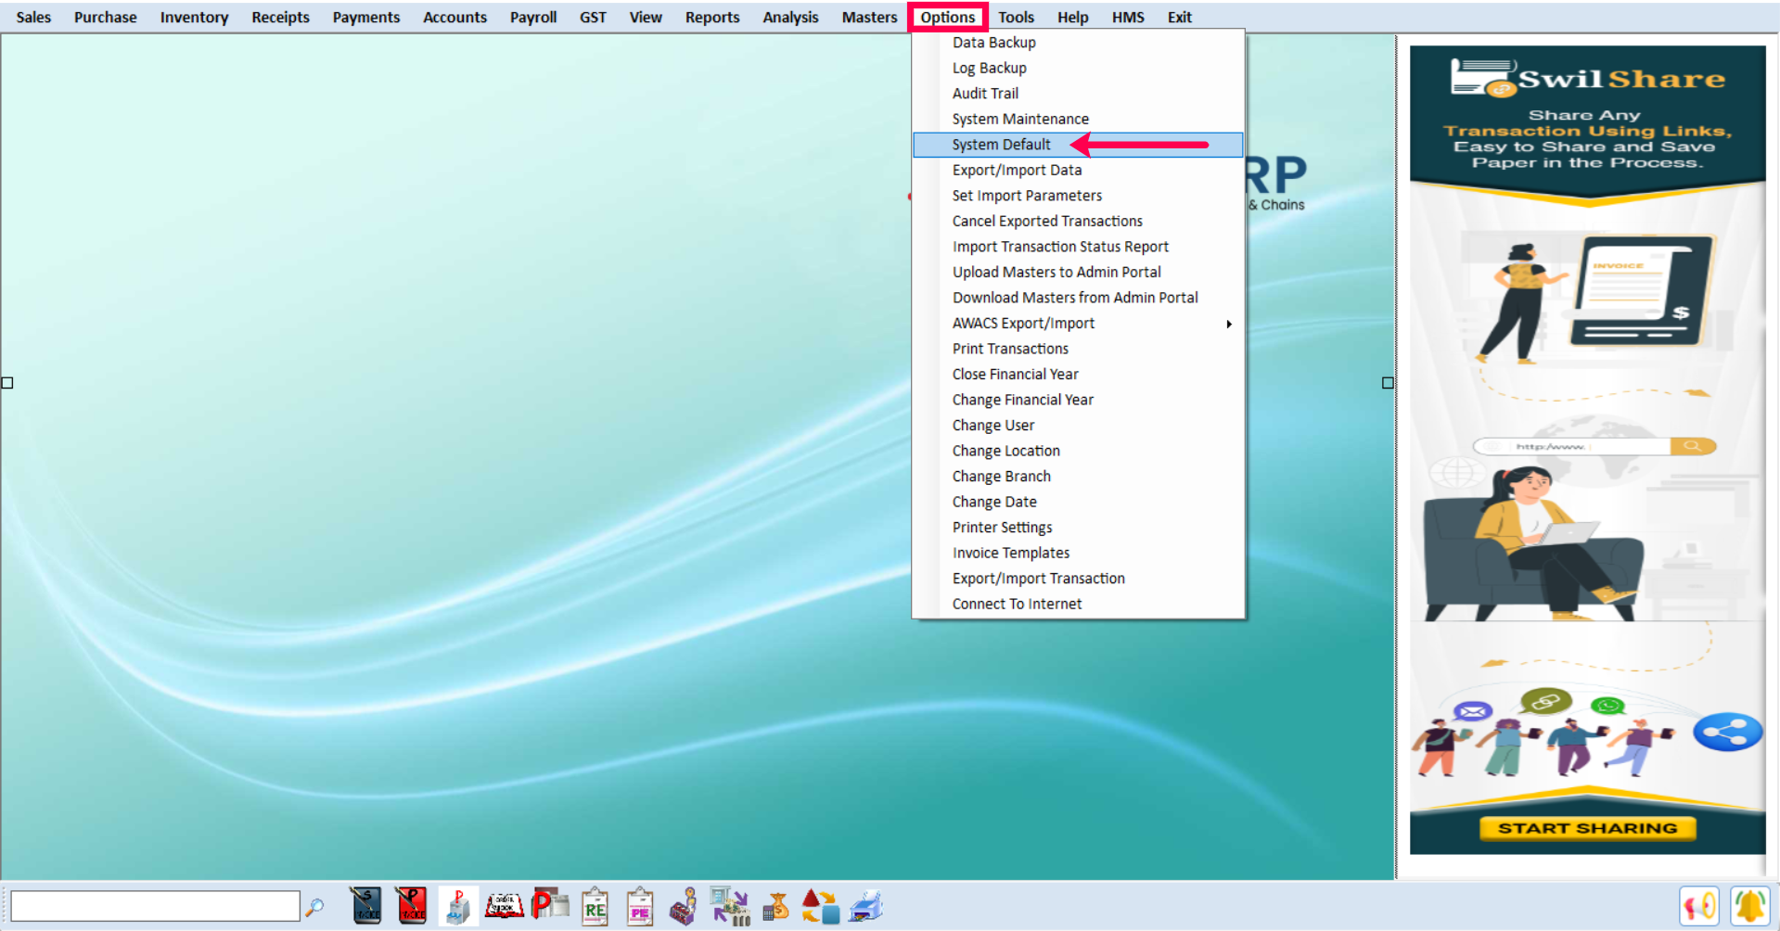
Task: Open the red purchase invoice icon
Action: [411, 906]
